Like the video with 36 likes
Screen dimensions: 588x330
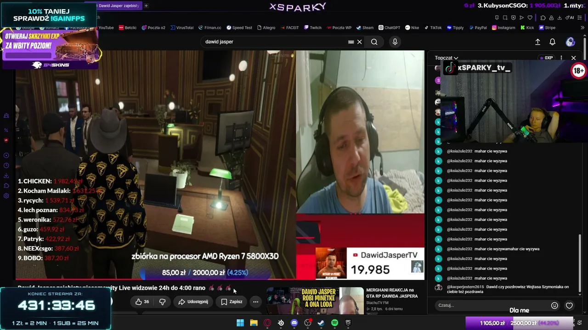click(x=142, y=302)
